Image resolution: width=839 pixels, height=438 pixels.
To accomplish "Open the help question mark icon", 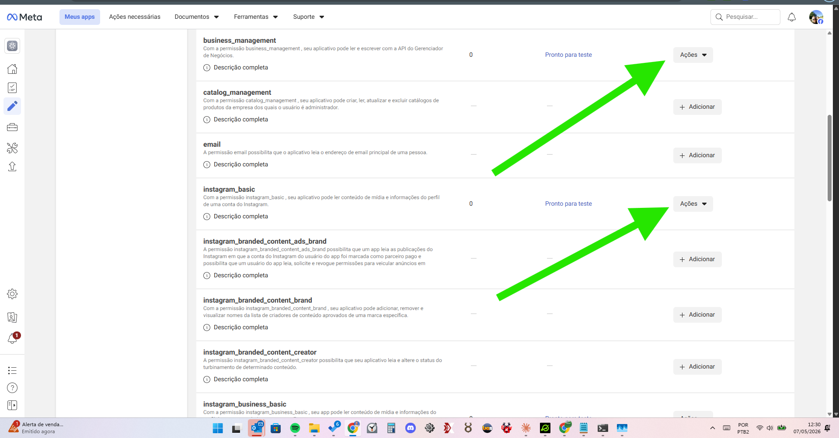I will pyautogui.click(x=12, y=388).
